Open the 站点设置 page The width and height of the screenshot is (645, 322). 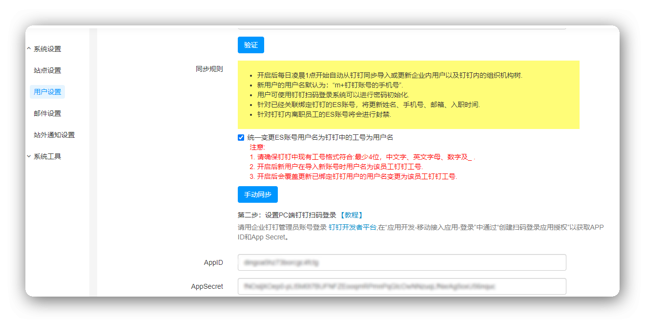[x=47, y=70]
